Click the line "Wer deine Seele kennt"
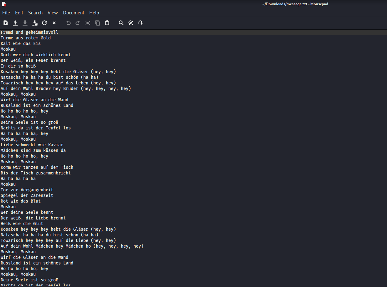387x287 pixels. [x=27, y=212]
